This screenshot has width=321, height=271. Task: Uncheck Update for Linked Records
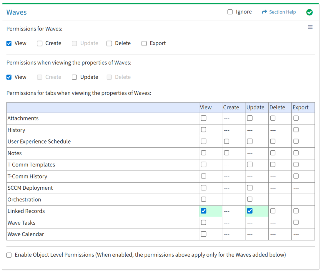point(250,211)
